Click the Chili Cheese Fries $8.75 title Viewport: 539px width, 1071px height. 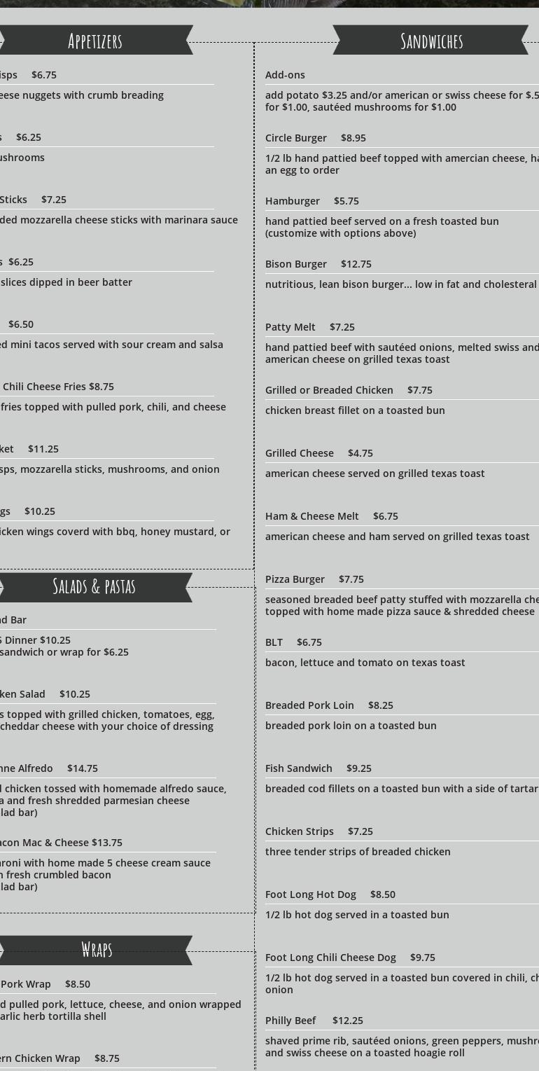pos(58,387)
